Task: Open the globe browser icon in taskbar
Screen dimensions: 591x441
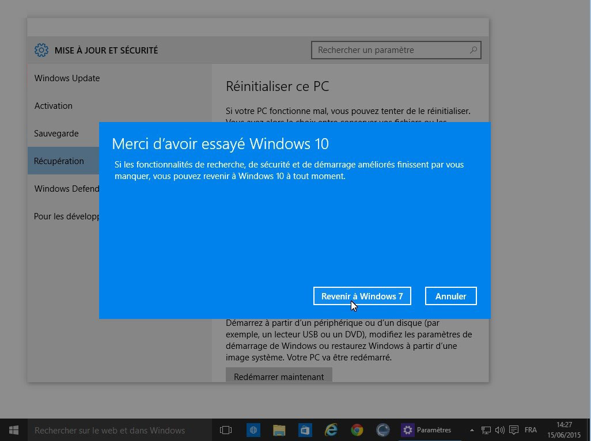Action: pos(253,429)
